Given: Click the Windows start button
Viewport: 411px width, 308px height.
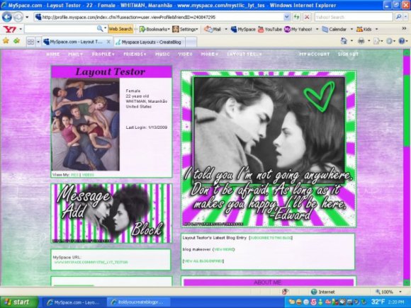Looking at the screenshot, I should (19, 302).
